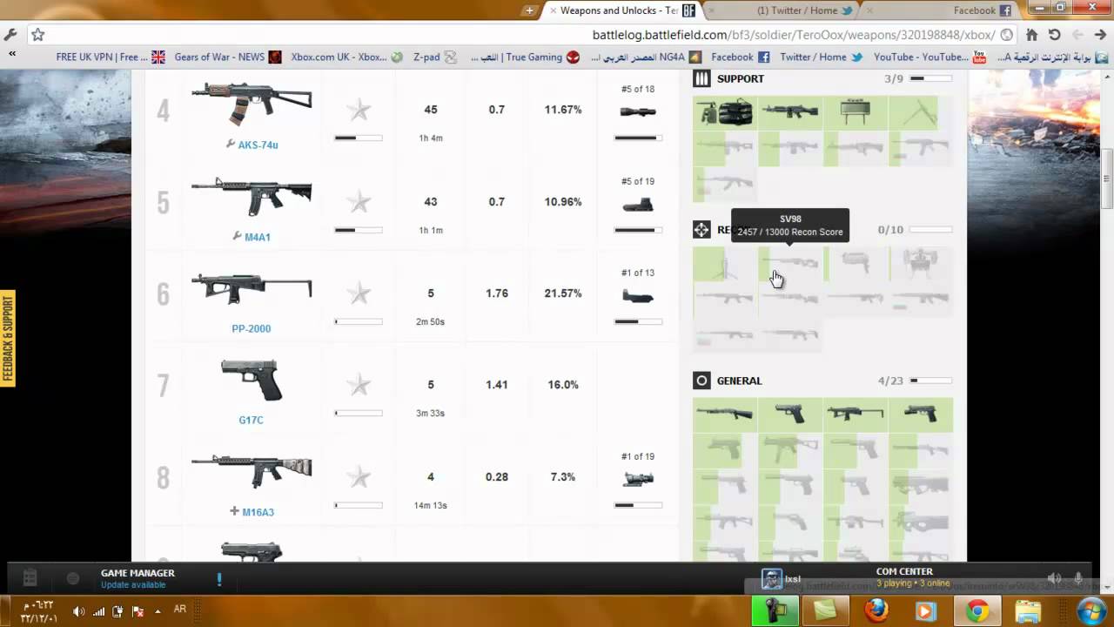Select the mortar unlock under Support
This screenshot has height=627, width=1114.
pos(921,112)
